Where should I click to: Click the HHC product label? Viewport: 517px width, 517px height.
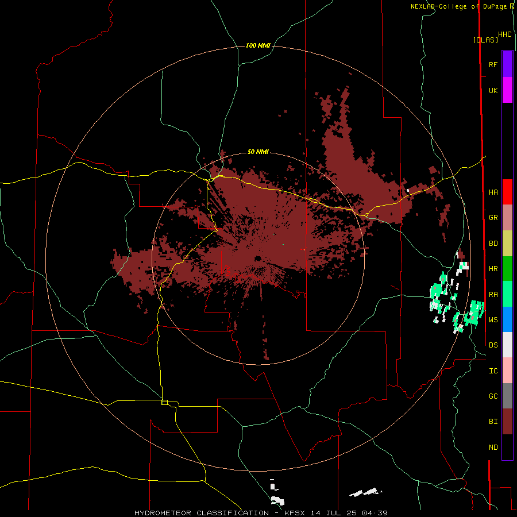coord(504,34)
